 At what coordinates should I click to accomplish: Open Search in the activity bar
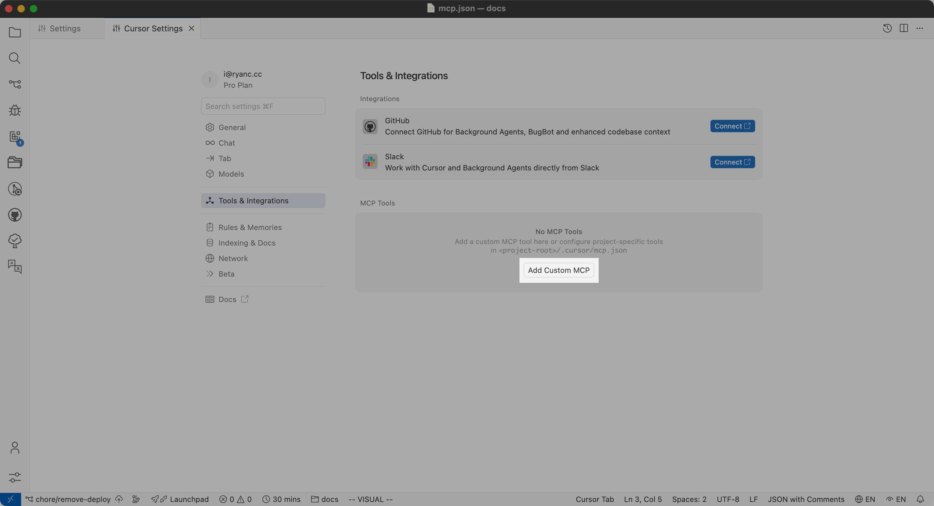pyautogui.click(x=15, y=58)
